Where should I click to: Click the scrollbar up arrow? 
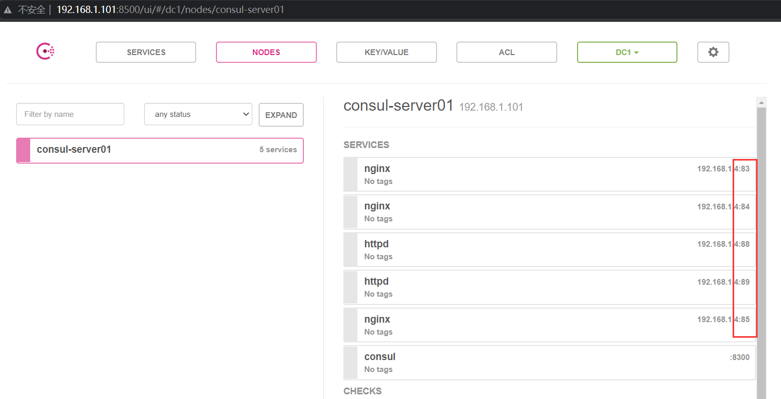coord(762,101)
